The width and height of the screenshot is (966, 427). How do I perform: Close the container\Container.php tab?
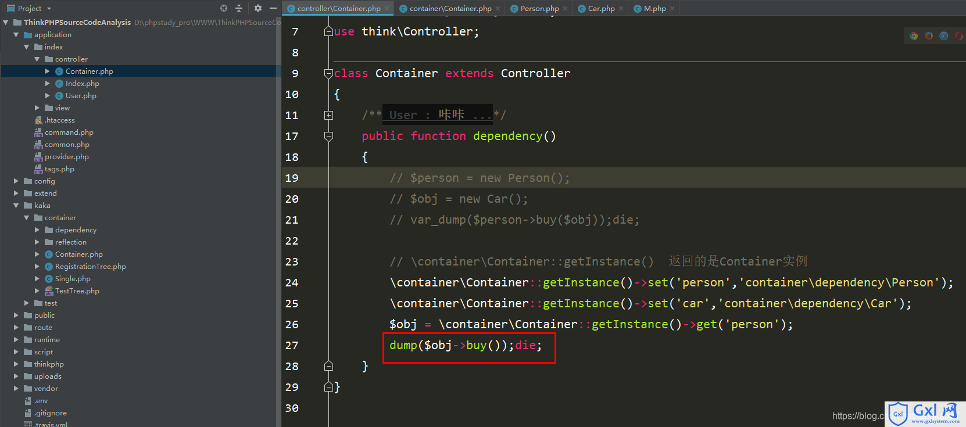point(498,9)
